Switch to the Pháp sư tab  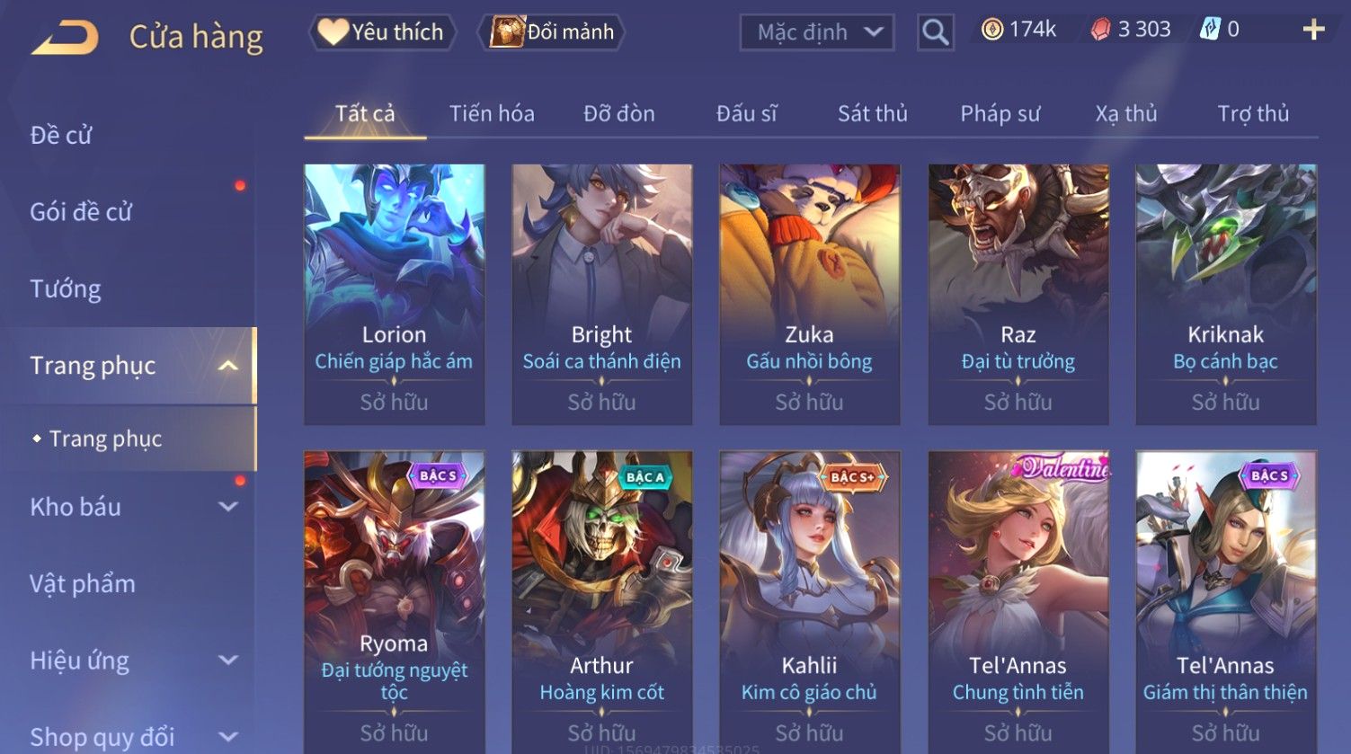pos(1000,114)
